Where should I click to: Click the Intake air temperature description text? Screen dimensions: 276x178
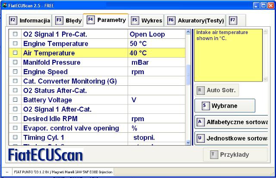pyautogui.click(x=222, y=35)
